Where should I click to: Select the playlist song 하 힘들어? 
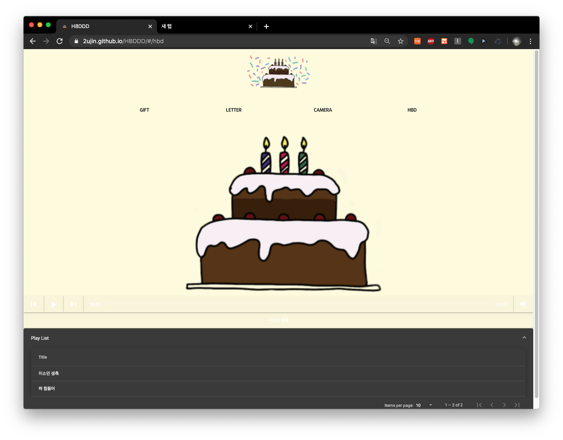click(47, 388)
